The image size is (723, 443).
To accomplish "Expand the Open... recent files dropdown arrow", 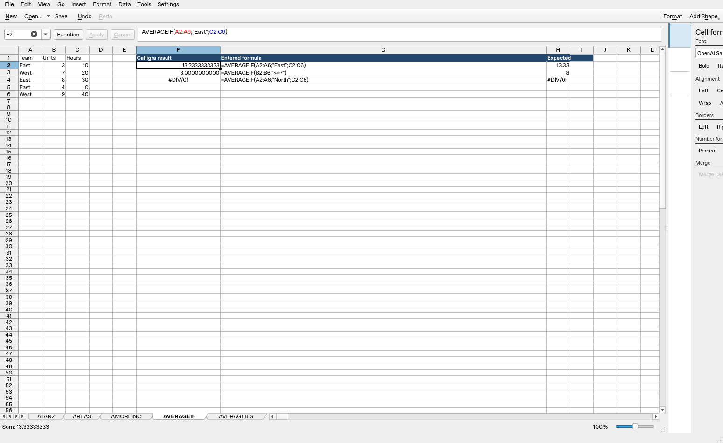I will tap(48, 16).
